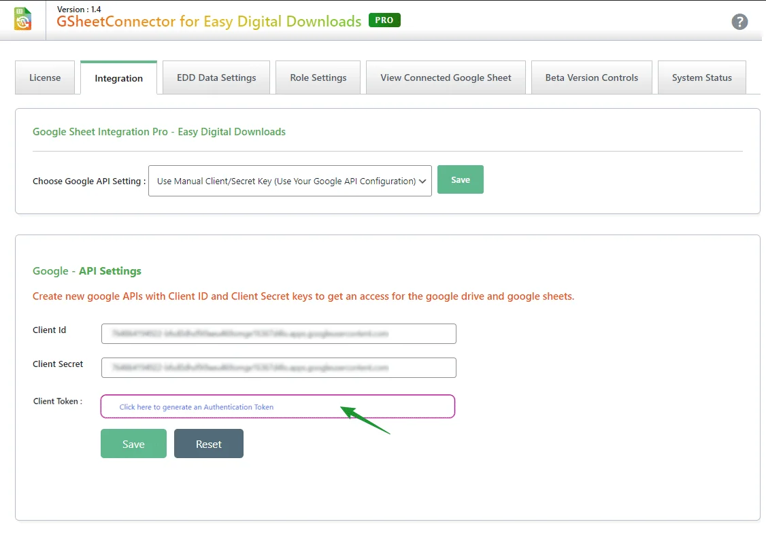766x539 pixels.
Task: Click the green PRO badge
Action: pyautogui.click(x=384, y=20)
